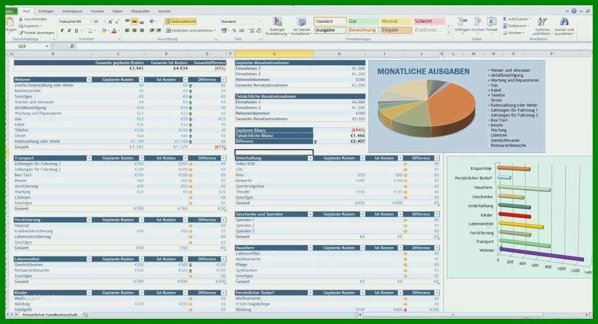Viewport: 598px width, 324px height.
Task: Click increase decimal places icon
Action: 252,30
